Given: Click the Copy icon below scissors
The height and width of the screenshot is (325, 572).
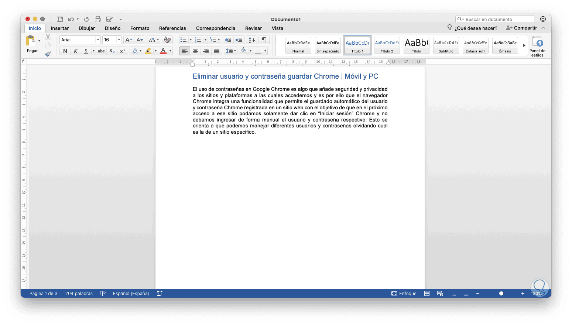Looking at the screenshot, I should 48,45.
